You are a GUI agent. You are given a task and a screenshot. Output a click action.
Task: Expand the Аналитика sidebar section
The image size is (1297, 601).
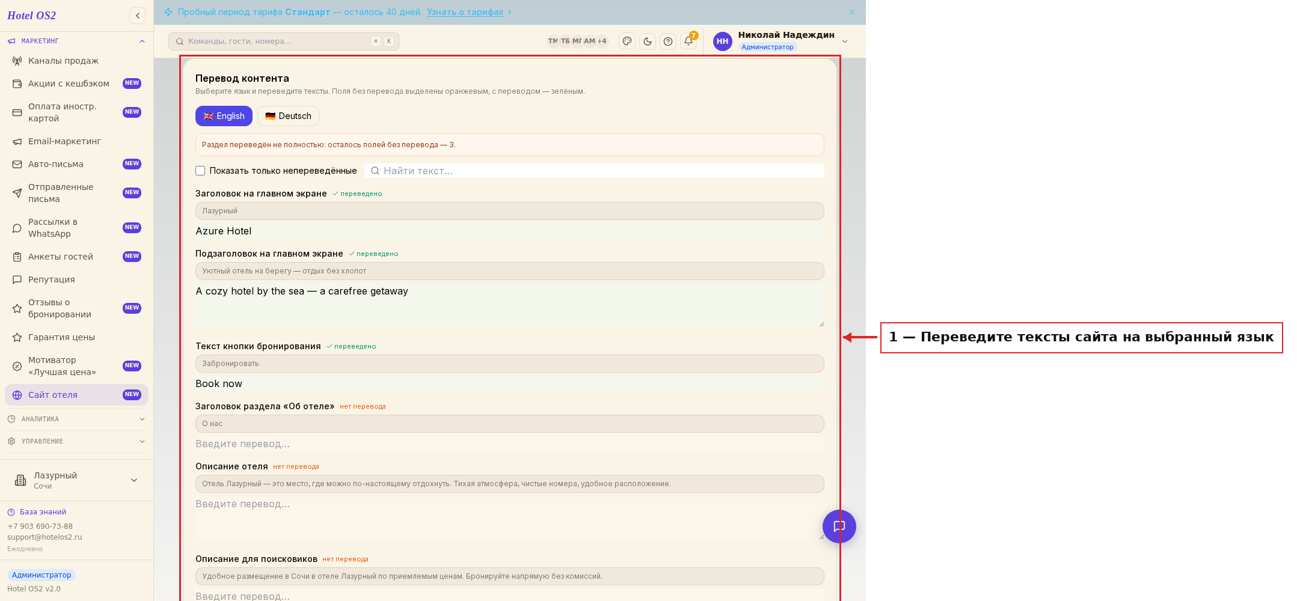tap(76, 419)
